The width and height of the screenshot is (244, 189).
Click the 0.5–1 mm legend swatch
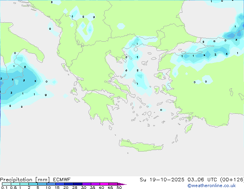15,184
